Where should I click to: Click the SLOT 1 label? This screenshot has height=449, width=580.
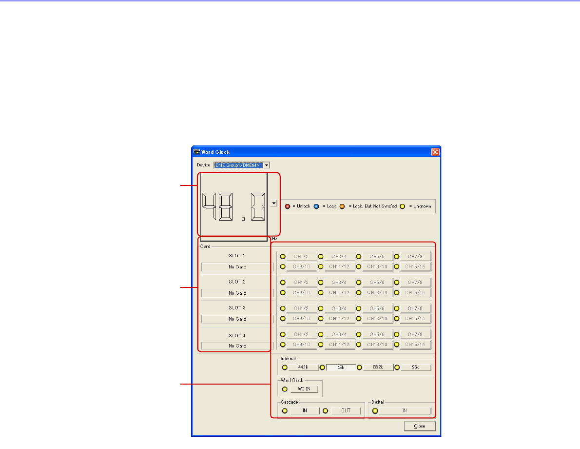[x=237, y=256]
